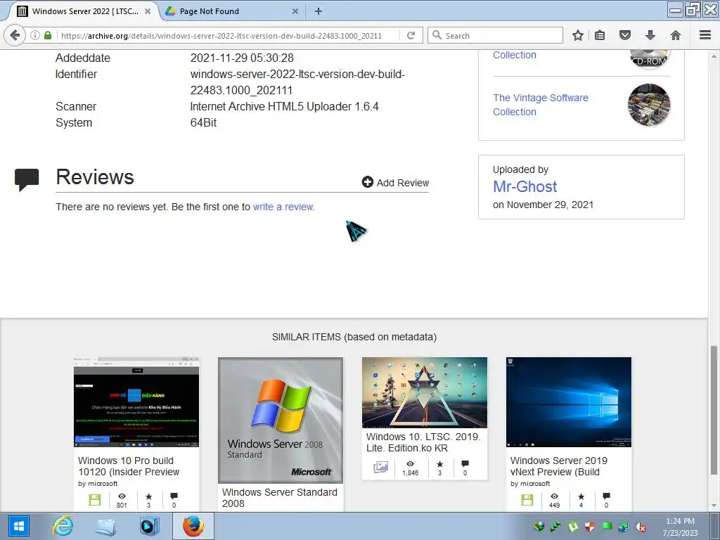
Task: Click the uTorrent tray icon
Action: click(x=572, y=527)
